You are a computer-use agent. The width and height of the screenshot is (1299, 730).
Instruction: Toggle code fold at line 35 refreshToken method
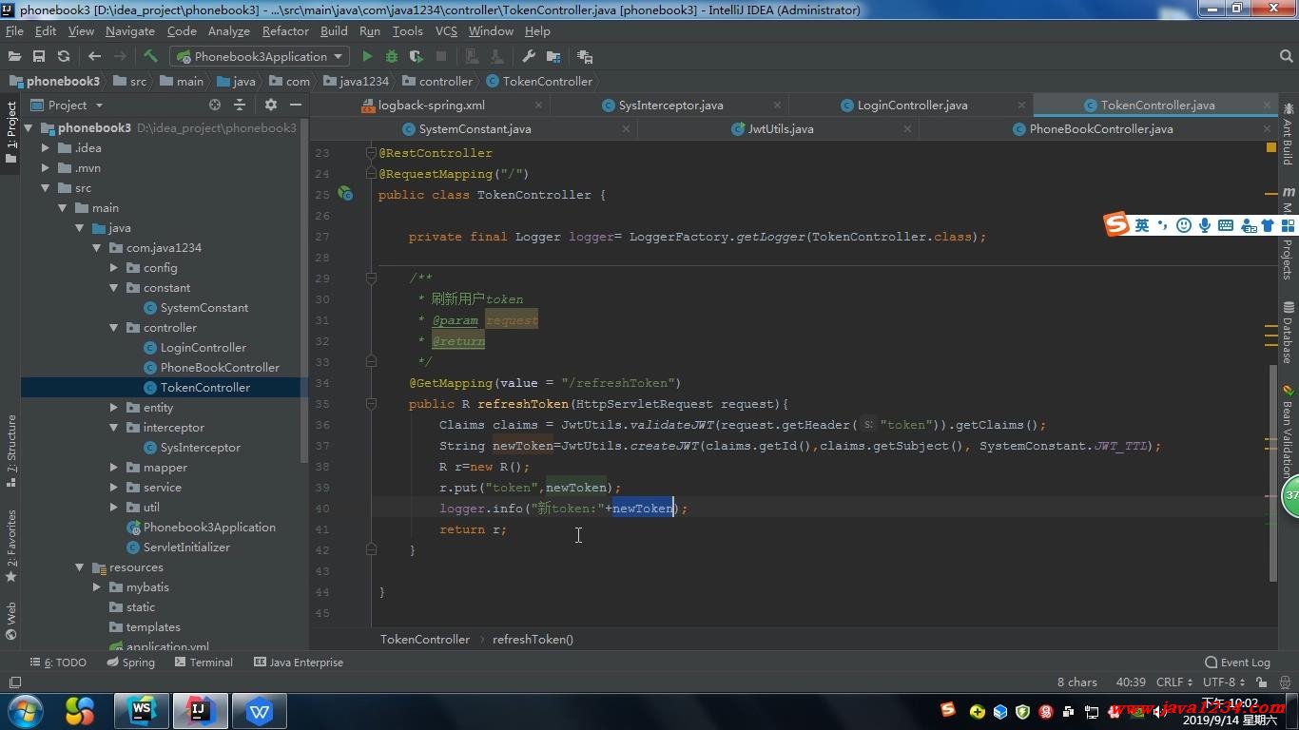tap(371, 403)
